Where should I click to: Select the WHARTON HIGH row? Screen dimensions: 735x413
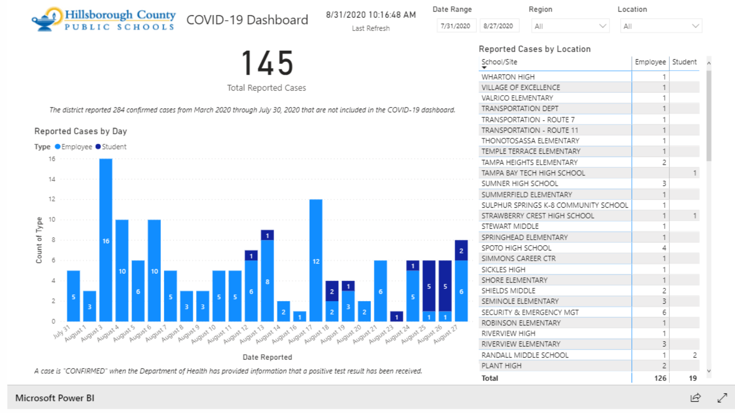[508, 77]
